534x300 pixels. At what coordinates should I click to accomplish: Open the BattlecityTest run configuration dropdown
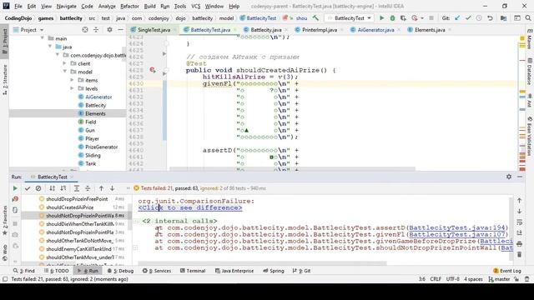pos(350,18)
